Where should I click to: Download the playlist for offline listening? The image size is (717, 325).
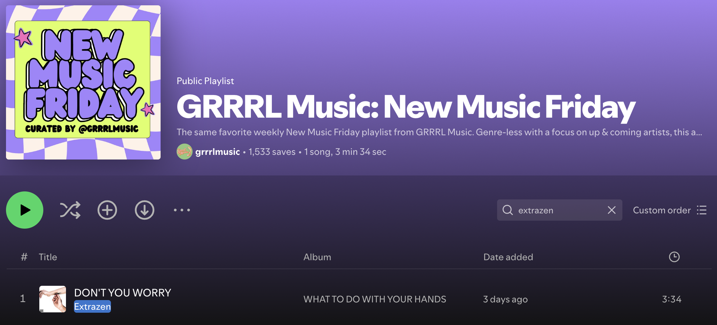[145, 210]
